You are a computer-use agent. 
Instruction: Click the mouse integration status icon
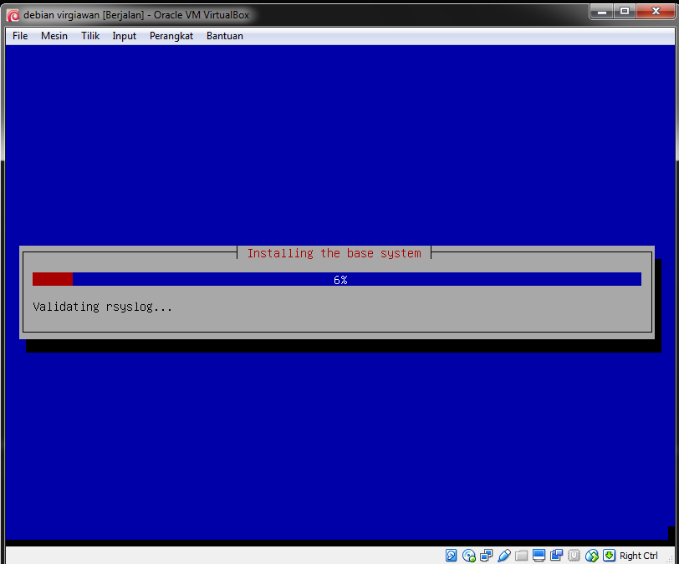(x=591, y=556)
